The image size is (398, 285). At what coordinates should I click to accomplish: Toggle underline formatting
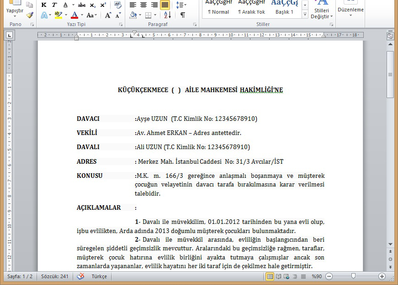[65, 5]
